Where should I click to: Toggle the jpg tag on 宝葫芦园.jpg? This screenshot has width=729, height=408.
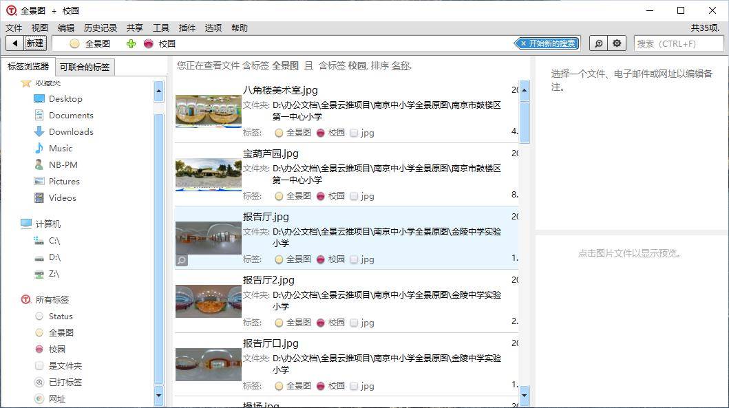tap(354, 196)
